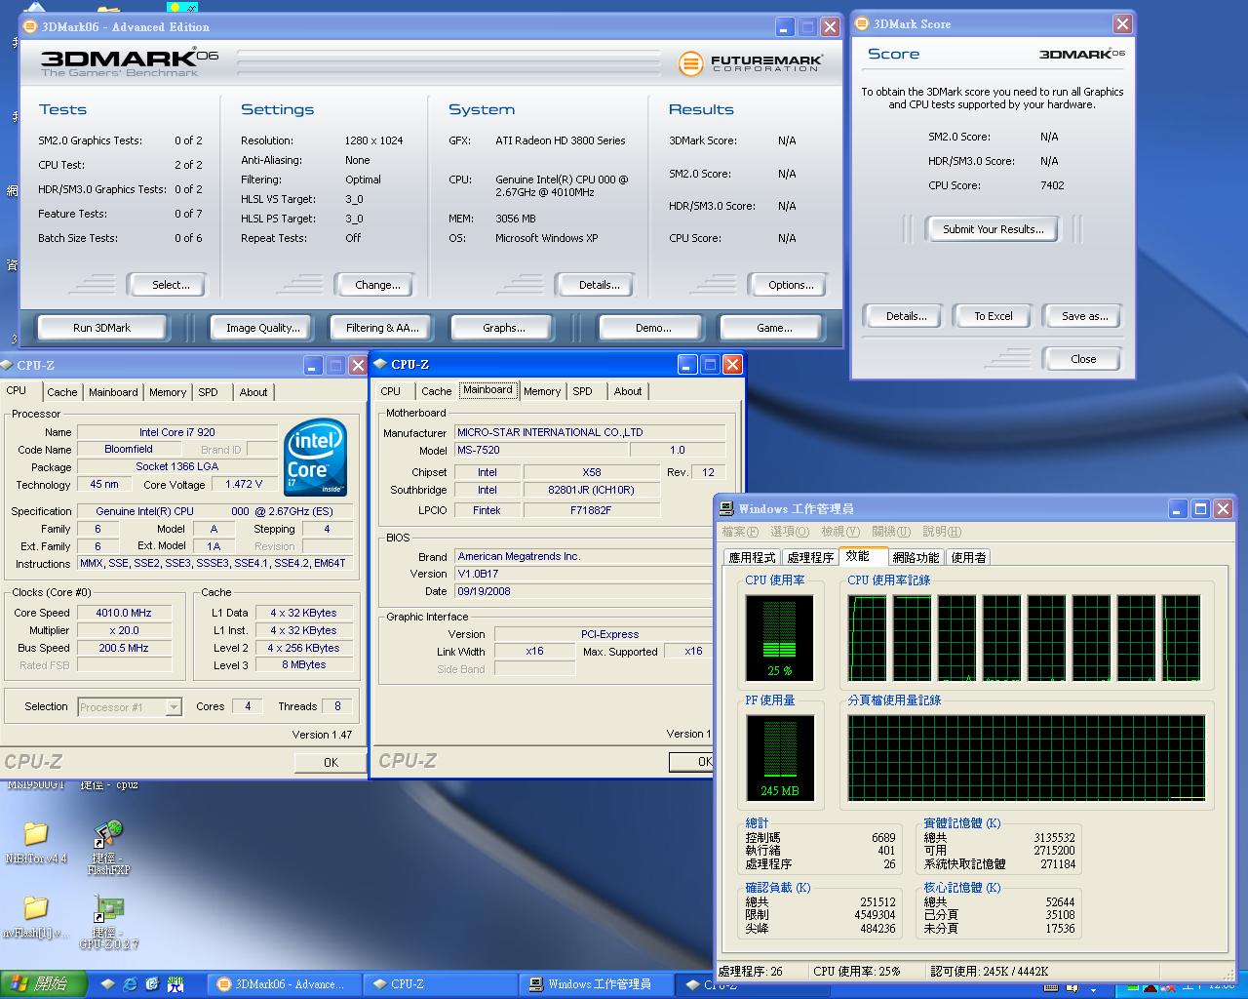Export score with To Excel button
Viewport: 1248px width, 999px height.
(x=994, y=316)
